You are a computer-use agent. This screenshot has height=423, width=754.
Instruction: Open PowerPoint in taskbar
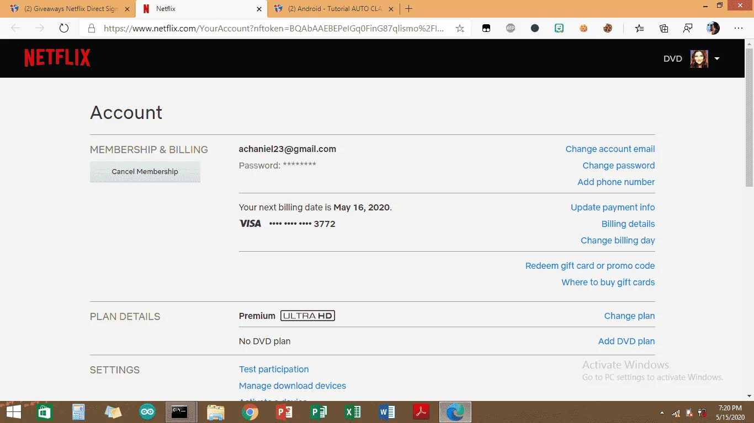[x=284, y=411]
